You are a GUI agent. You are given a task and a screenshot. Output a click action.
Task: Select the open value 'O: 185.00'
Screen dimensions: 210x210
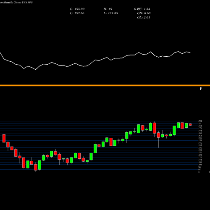(x=77, y=9)
